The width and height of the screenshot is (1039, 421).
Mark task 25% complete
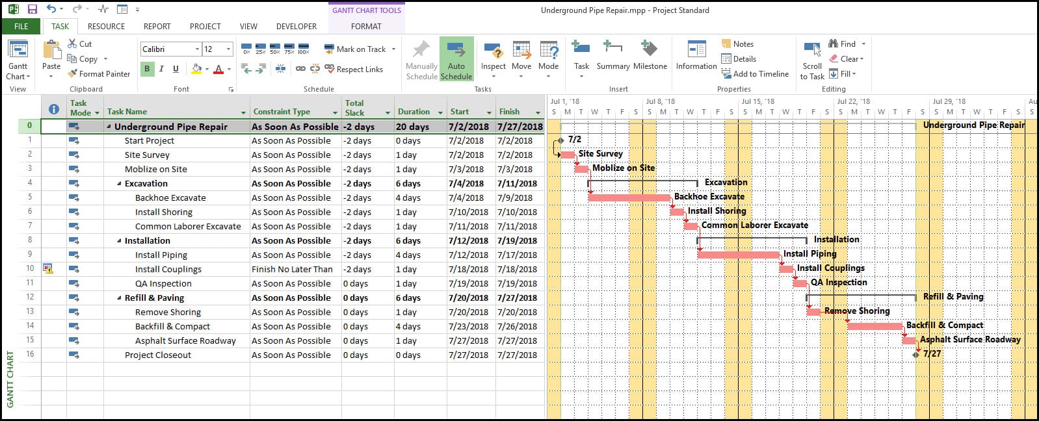pyautogui.click(x=261, y=49)
